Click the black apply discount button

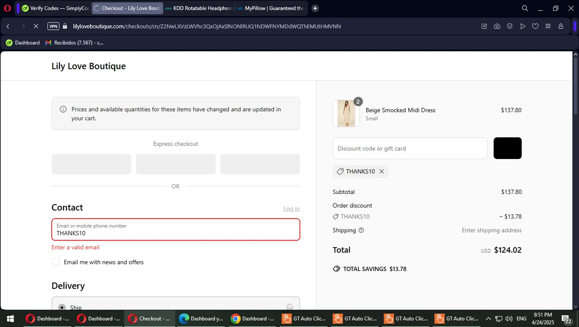508,148
